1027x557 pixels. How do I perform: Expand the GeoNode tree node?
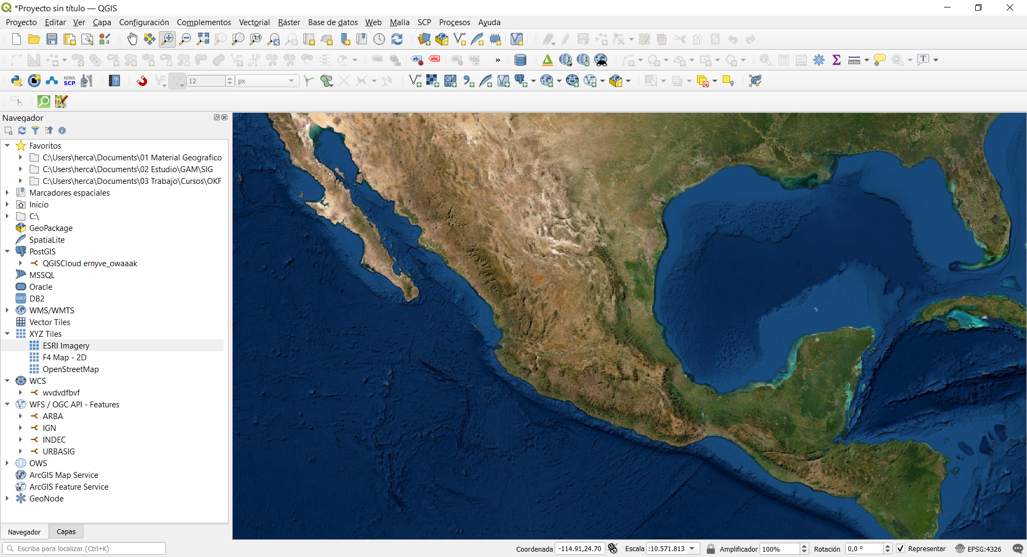[7, 498]
